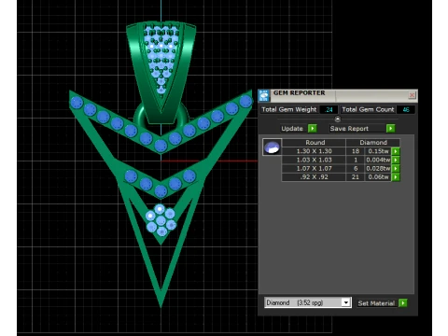Click the round gem shape thumbnail

coord(272,147)
